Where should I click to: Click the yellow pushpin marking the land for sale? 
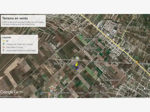coord(77,65)
